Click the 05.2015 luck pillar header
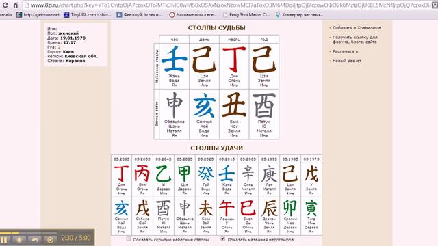Image resolution: width=438 pixels, height=246 pixels. (227, 159)
